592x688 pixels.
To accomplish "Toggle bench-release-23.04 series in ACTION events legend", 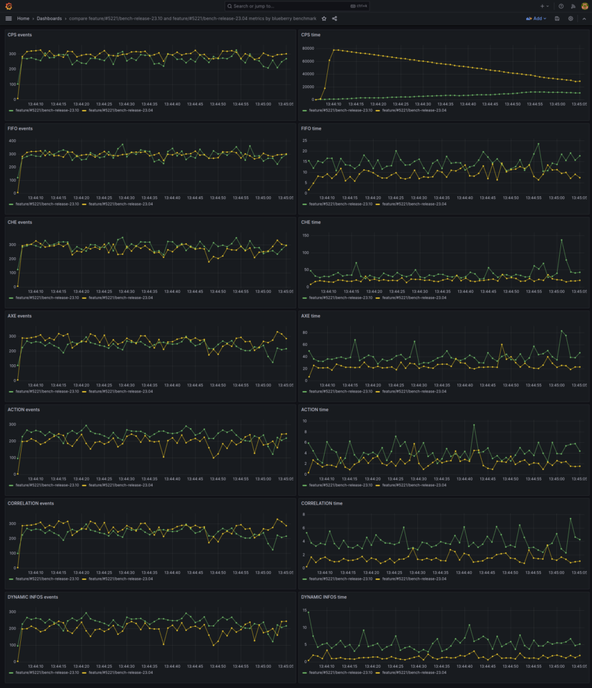I will click(x=121, y=485).
